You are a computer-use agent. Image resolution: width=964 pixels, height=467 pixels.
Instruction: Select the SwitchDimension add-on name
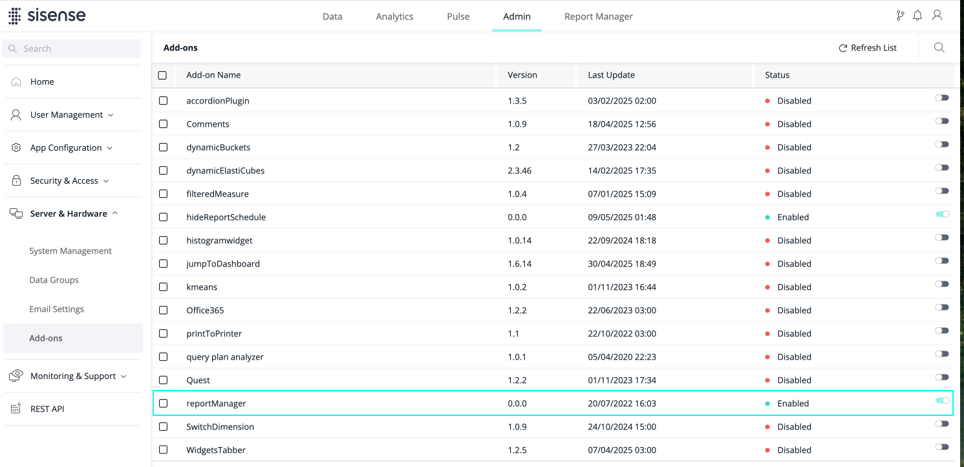(x=220, y=427)
